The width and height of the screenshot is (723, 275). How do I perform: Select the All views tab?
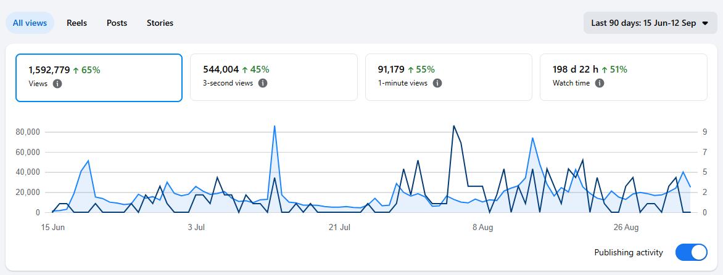click(x=30, y=23)
